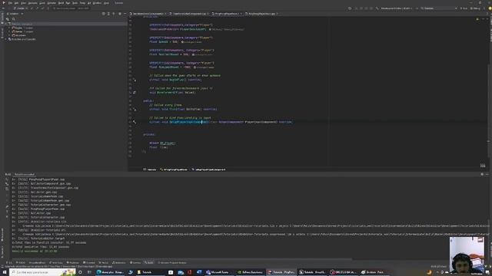Open the Window menu
This screenshot has width=492, height=276.
(x=97, y=3)
